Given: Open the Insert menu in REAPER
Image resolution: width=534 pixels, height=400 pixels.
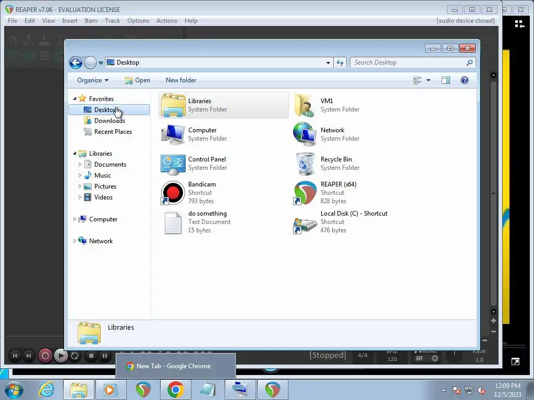Looking at the screenshot, I should click(70, 21).
